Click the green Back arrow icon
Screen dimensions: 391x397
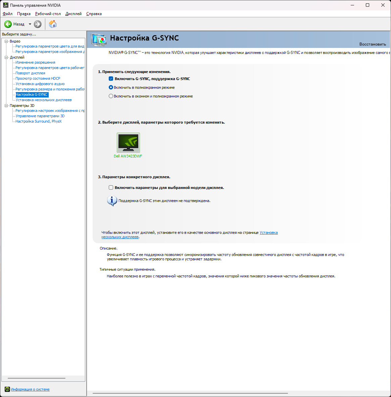point(8,24)
